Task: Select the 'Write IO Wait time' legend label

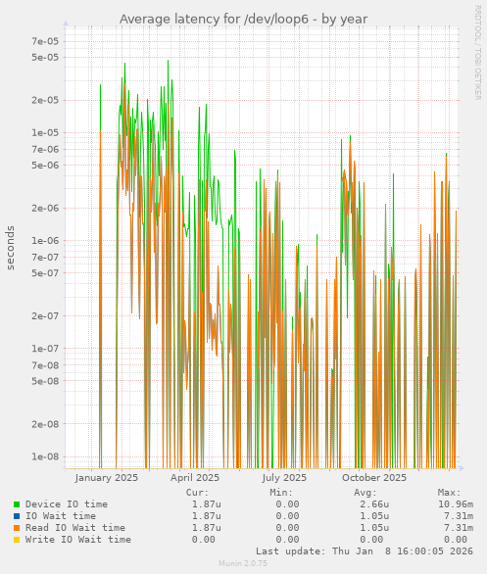Action: click(78, 539)
